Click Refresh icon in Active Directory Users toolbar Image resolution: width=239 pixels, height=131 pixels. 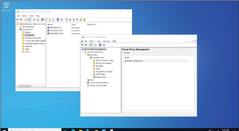50,20
